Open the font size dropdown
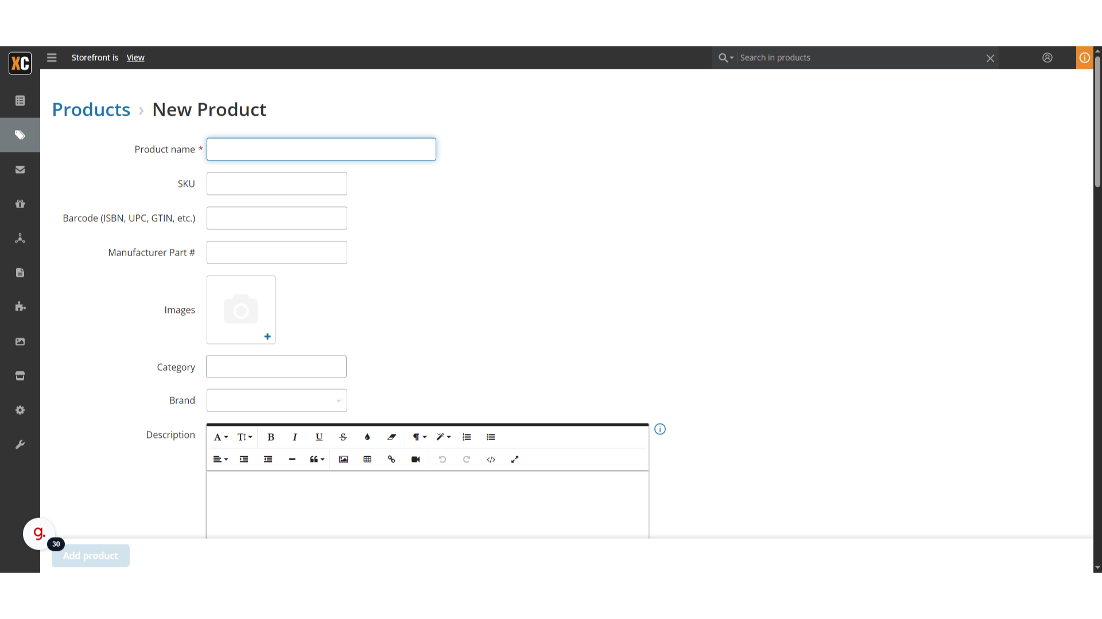This screenshot has height=619, width=1102. 245,437
